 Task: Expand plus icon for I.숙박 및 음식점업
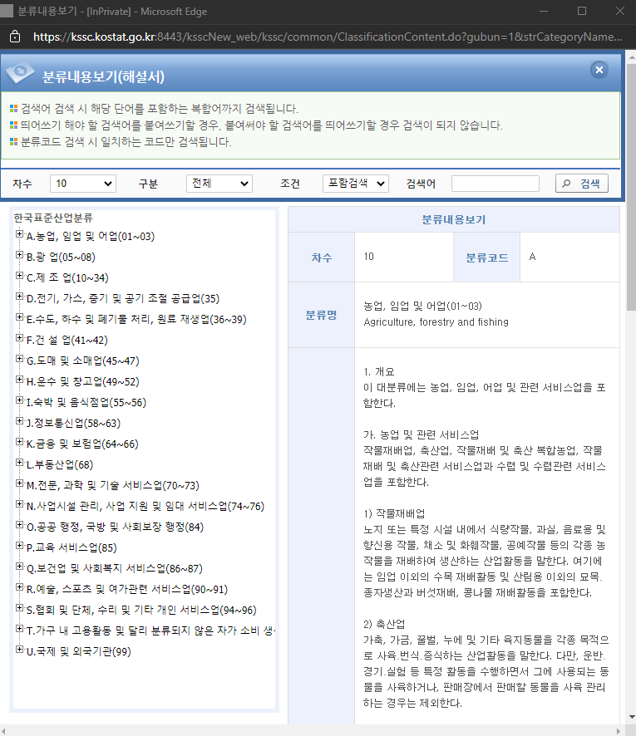pyautogui.click(x=19, y=400)
